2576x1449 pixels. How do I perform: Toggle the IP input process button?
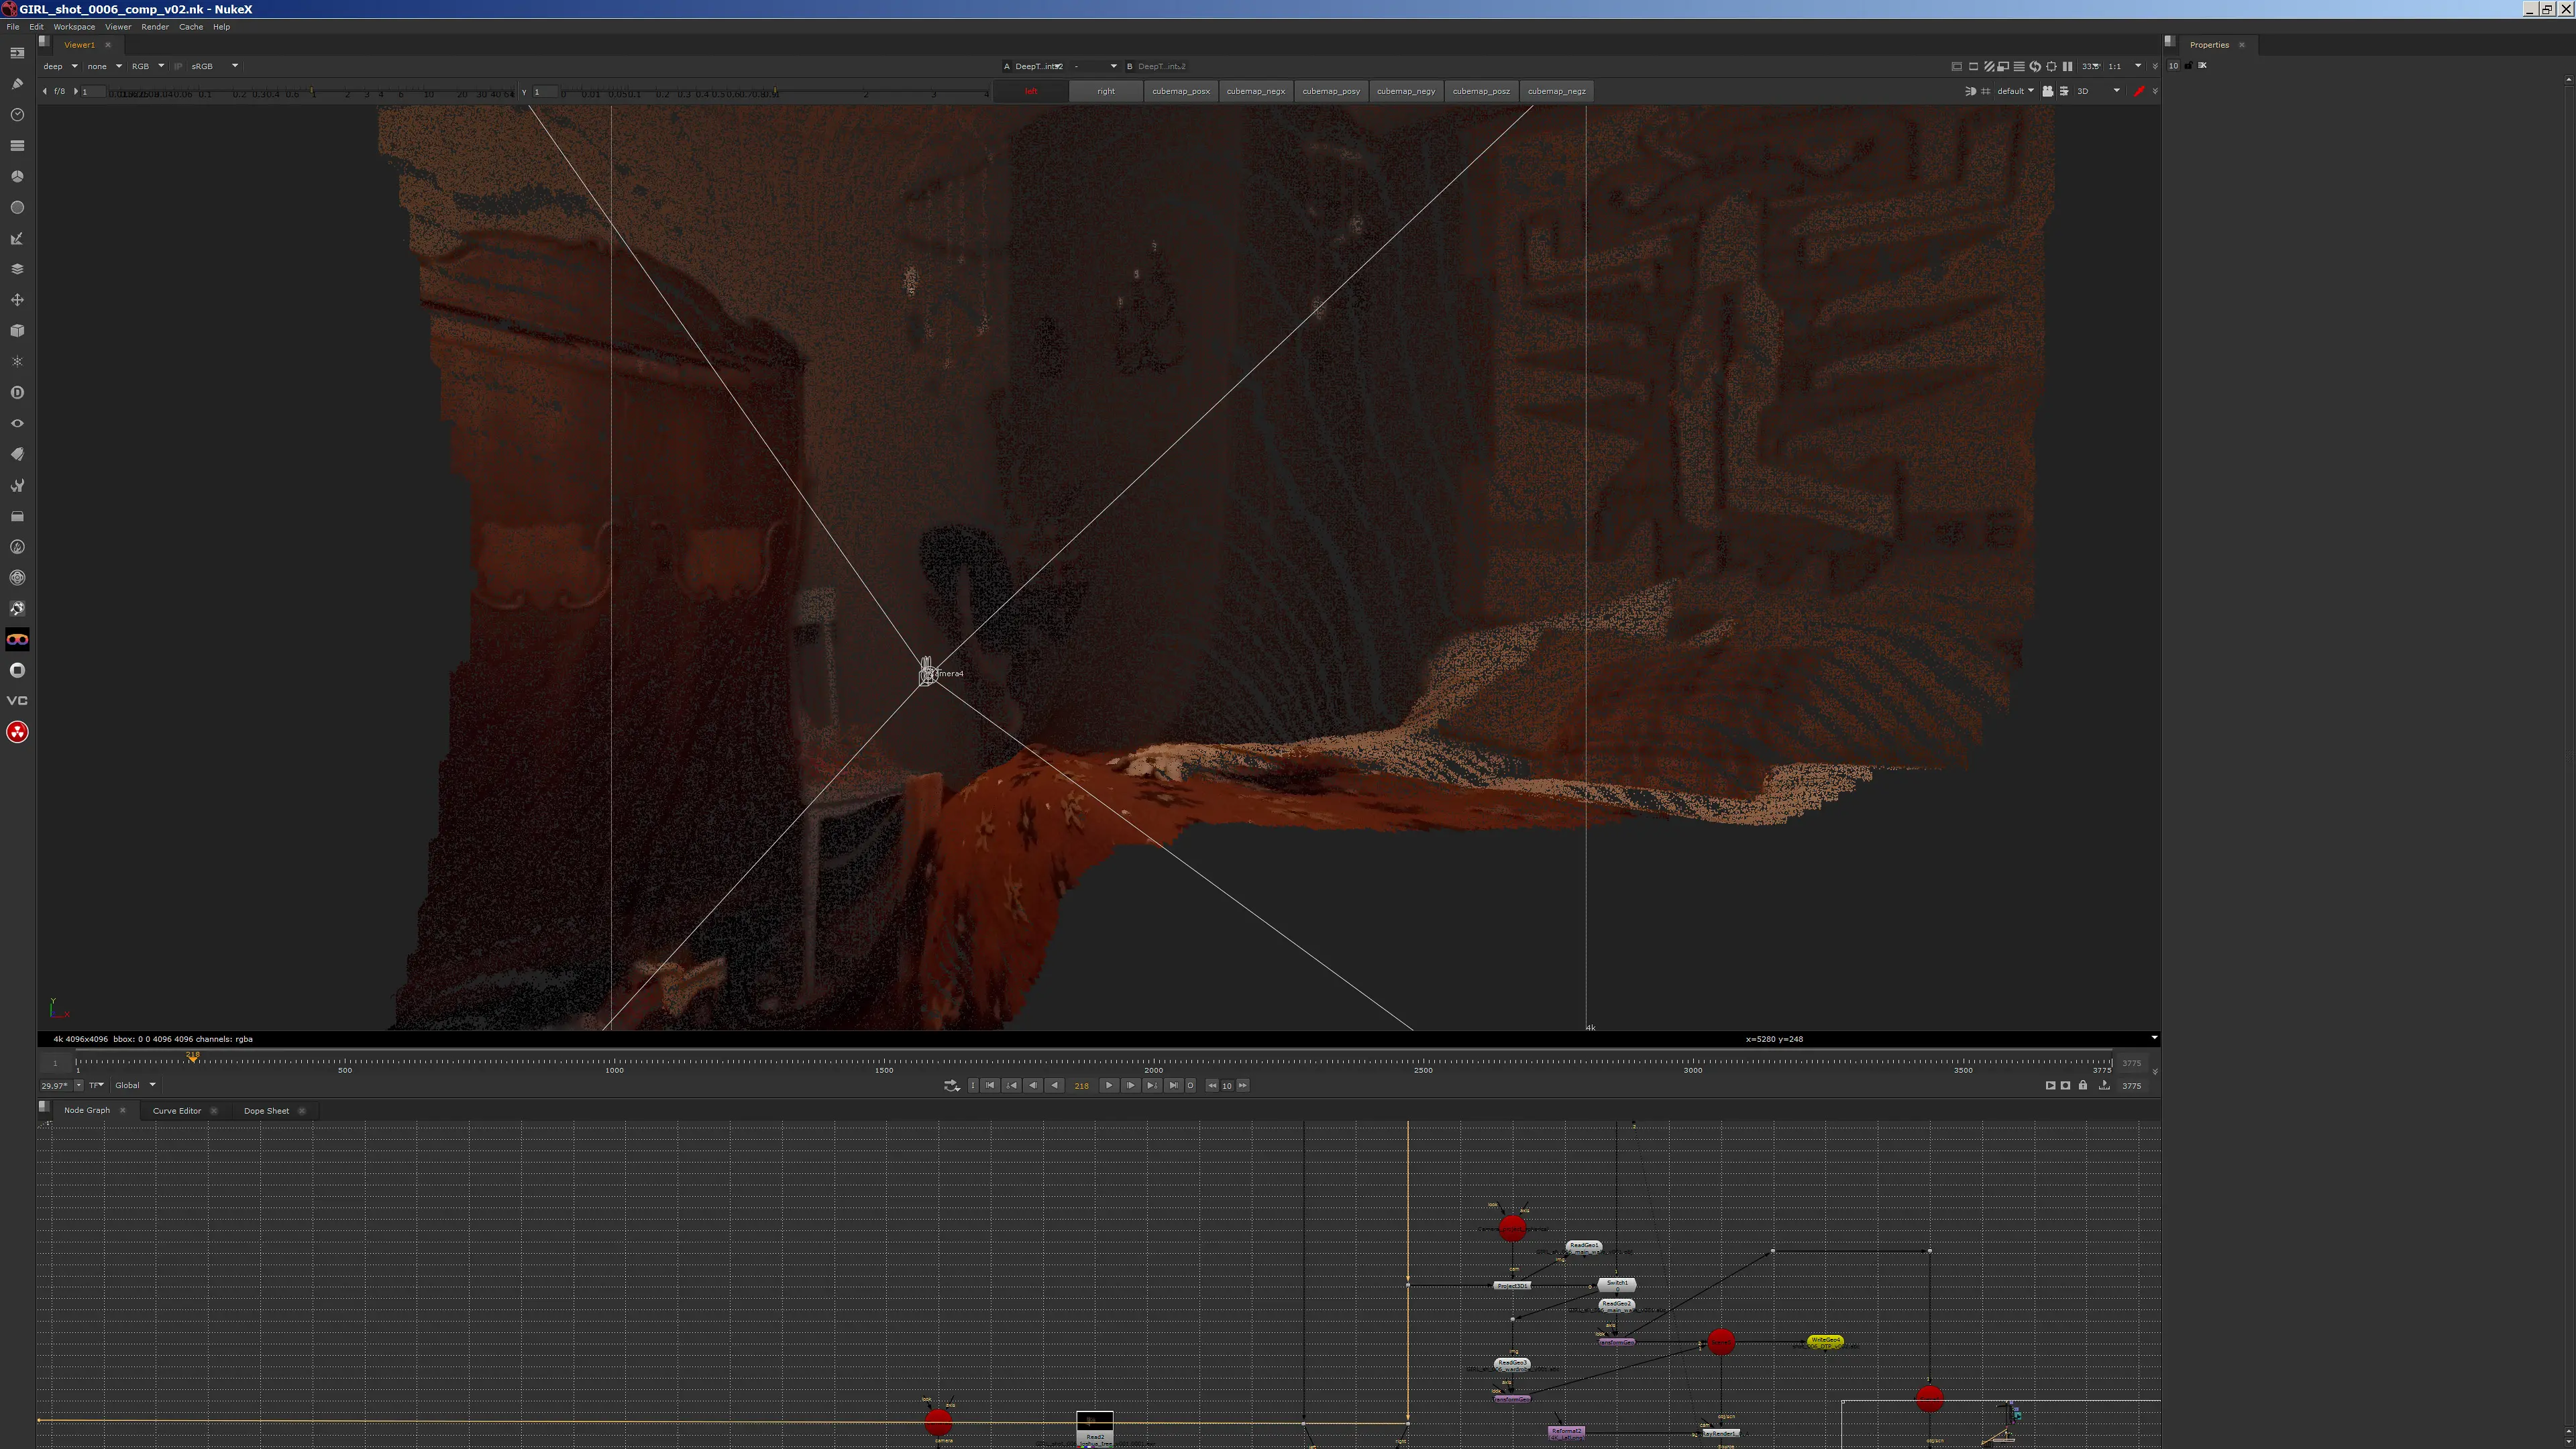(178, 66)
